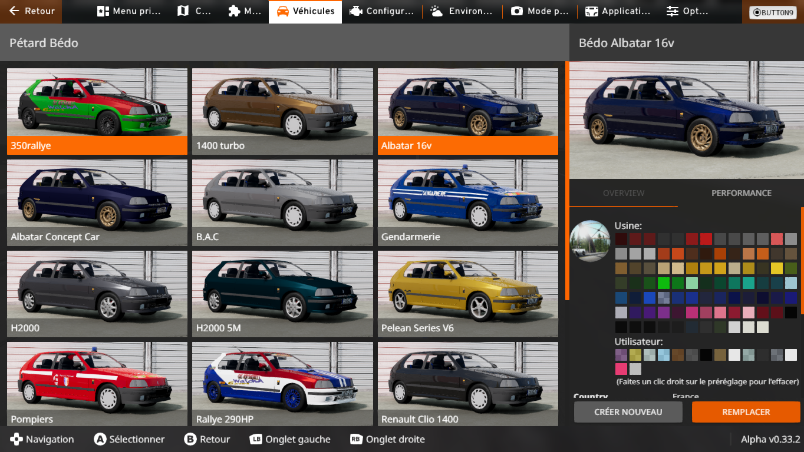Select the mint green factory swatch
Image resolution: width=804 pixels, height=452 pixels.
point(692,283)
